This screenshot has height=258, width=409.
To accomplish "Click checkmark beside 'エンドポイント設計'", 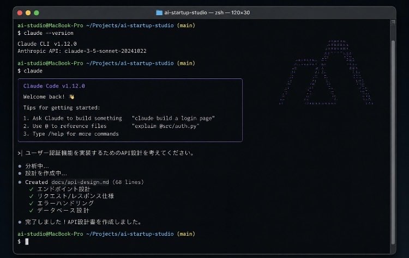I will (31, 189).
